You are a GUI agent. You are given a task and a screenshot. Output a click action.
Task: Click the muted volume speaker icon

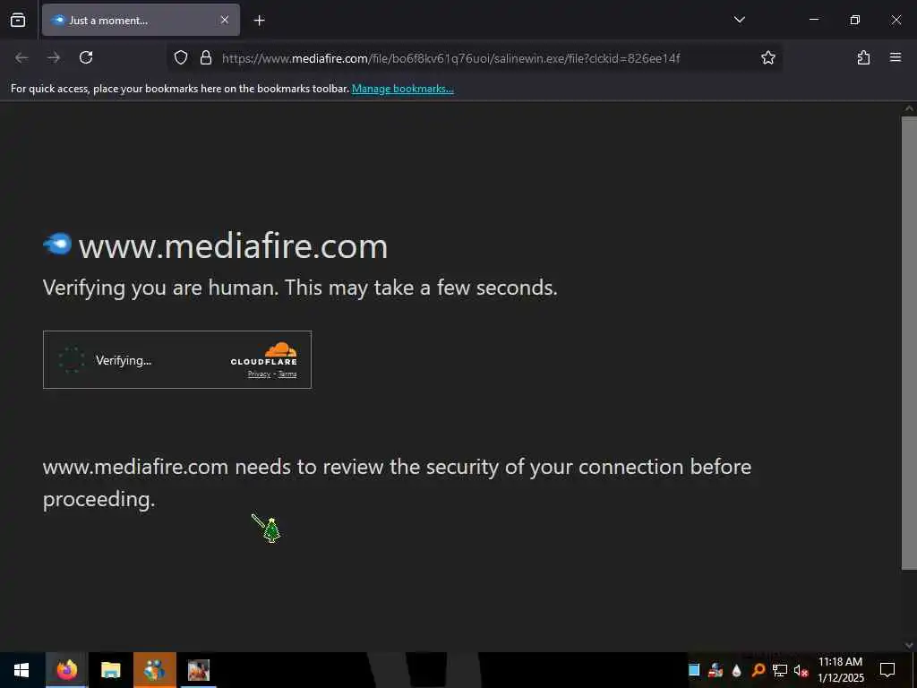click(801, 670)
